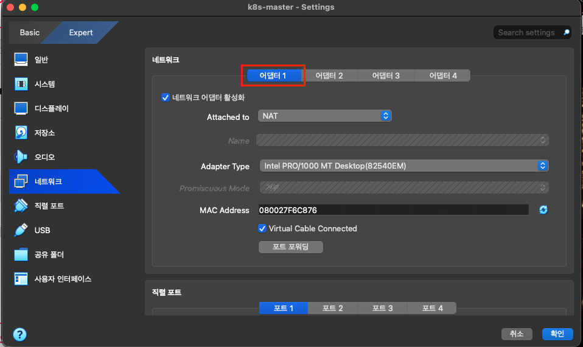Image resolution: width=583 pixels, height=347 pixels.
Task: Select the 포트 3 serial tab
Action: point(382,308)
